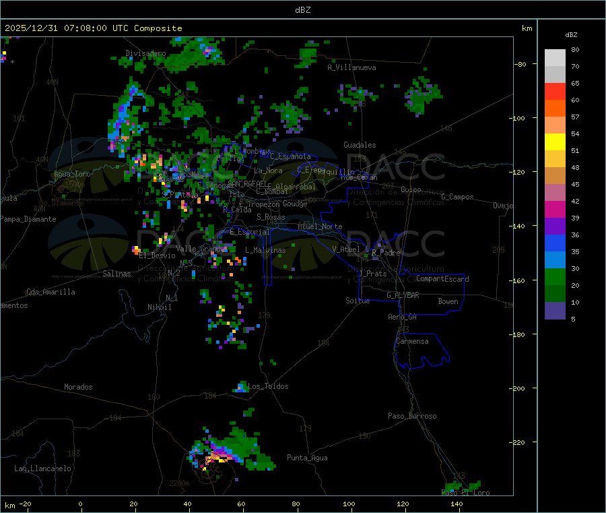Click the Pampa_Diamante location label
Screen dimensions: 606x513
28,219
